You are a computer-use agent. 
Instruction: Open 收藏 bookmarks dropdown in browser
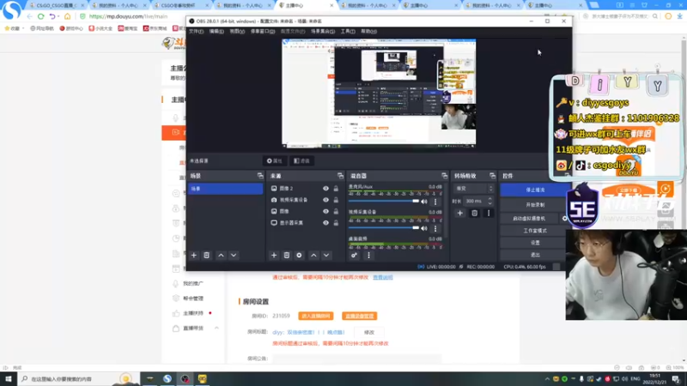15,28
